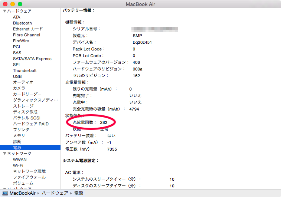Screen dimensions: 281x197
Task: Select SAS in the hardware list
Action: tap(17, 53)
